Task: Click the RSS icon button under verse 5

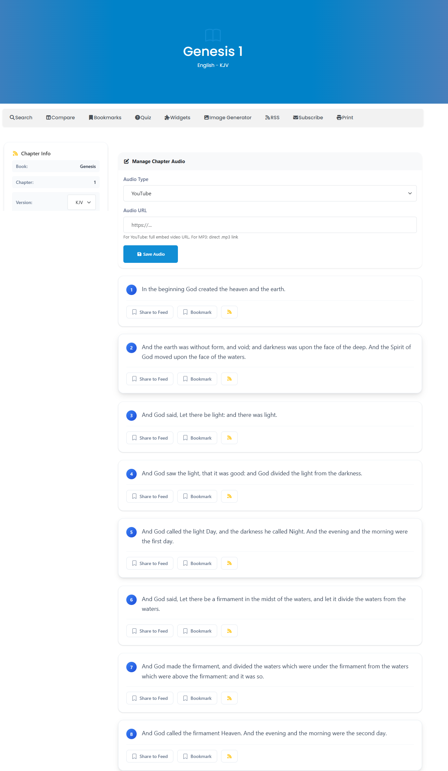Action: pos(229,563)
